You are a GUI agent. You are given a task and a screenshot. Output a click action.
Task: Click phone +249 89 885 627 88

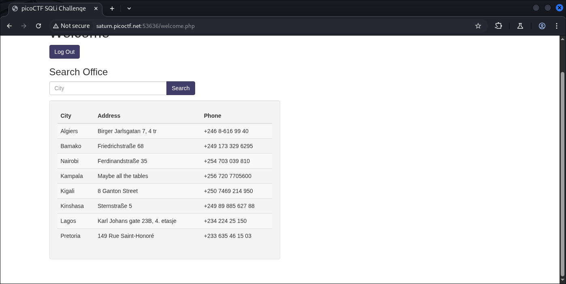click(229, 206)
